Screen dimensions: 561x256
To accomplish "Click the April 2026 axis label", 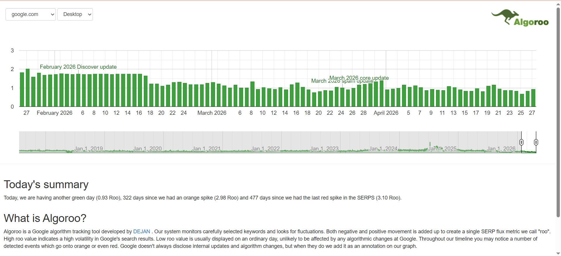I will pyautogui.click(x=386, y=113).
